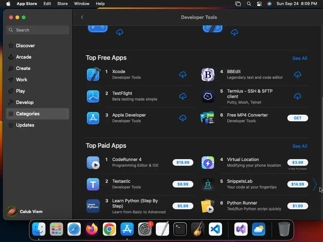This screenshot has width=323, height=242.
Task: Open Launchpad from the Dock
Action: pos(56,229)
